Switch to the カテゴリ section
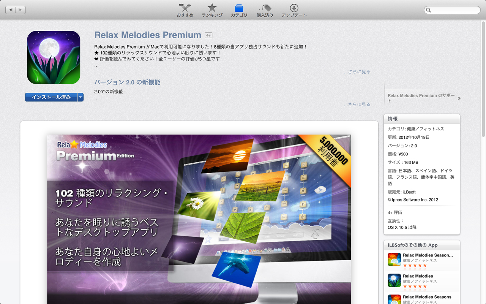The width and height of the screenshot is (486, 304). point(239,10)
